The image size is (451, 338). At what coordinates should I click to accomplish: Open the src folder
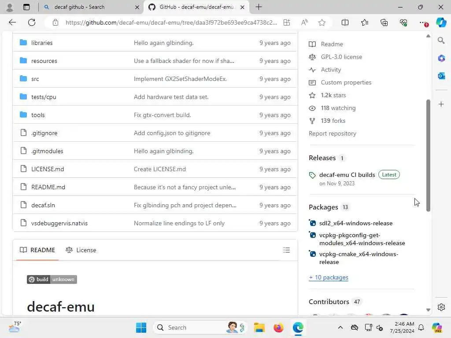coord(35,79)
